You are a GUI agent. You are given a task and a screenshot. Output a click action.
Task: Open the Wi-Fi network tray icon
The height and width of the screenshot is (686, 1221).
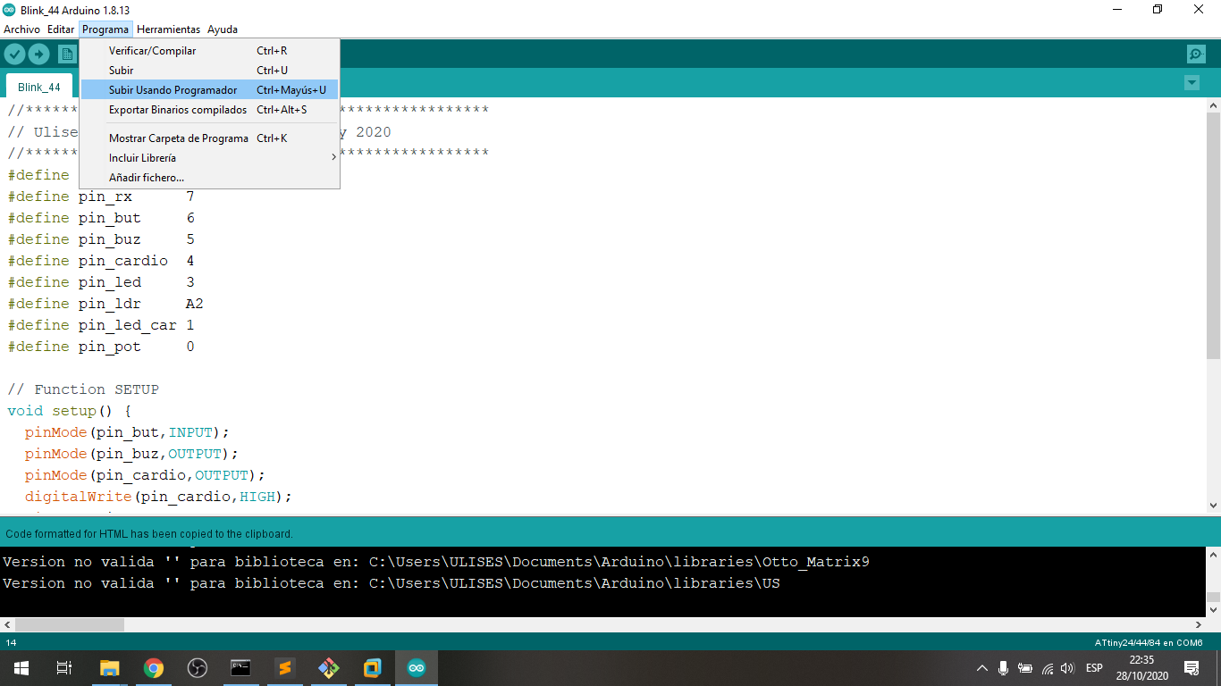point(1048,668)
